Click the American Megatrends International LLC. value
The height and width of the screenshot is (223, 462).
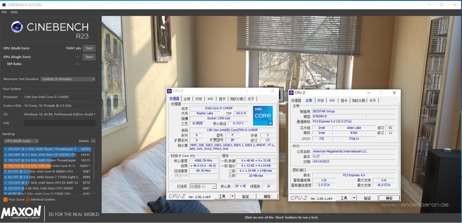click(353, 151)
